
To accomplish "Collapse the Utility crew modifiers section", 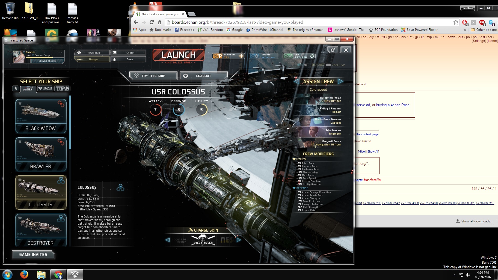I will point(294,159).
